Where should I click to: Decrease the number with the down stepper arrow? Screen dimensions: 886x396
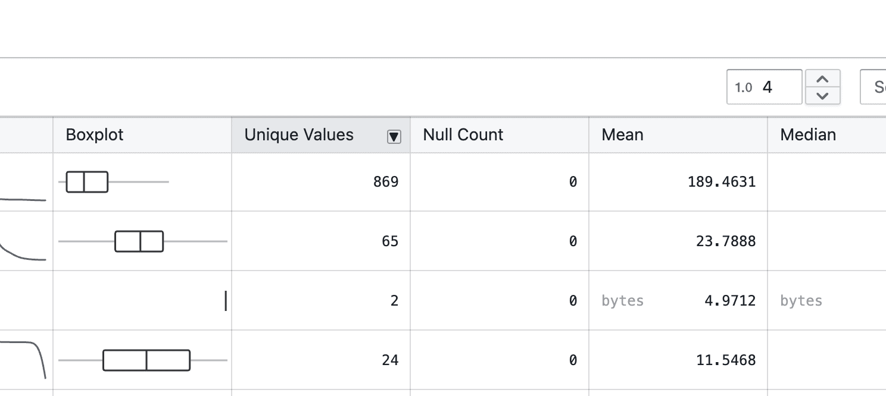coord(822,95)
